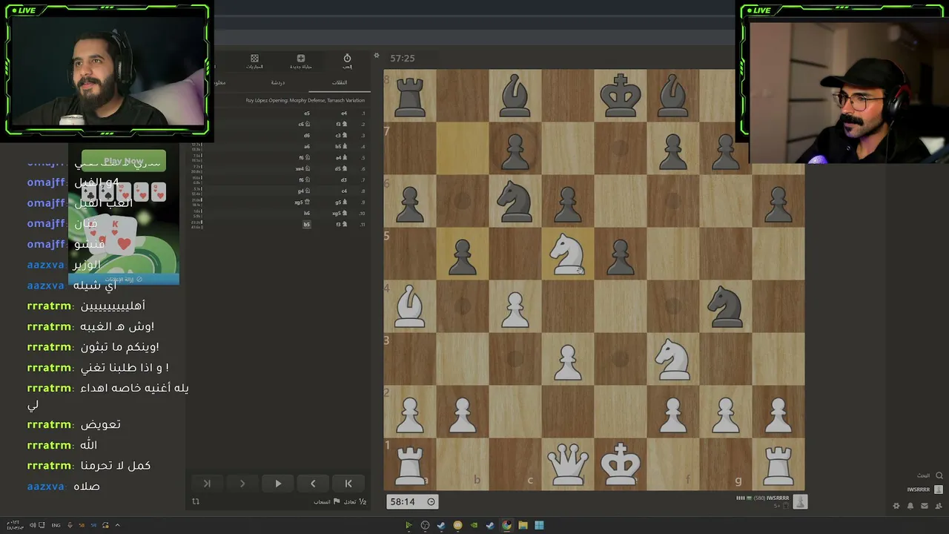Jump to the last move
949x534 pixels.
[x=207, y=484]
